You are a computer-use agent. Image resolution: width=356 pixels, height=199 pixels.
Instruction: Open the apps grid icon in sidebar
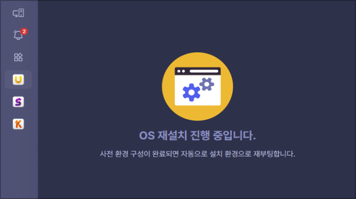point(18,57)
